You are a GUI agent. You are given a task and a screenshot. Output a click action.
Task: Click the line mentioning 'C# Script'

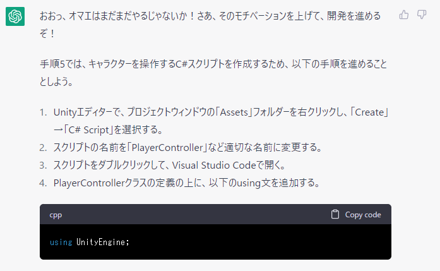pos(109,129)
